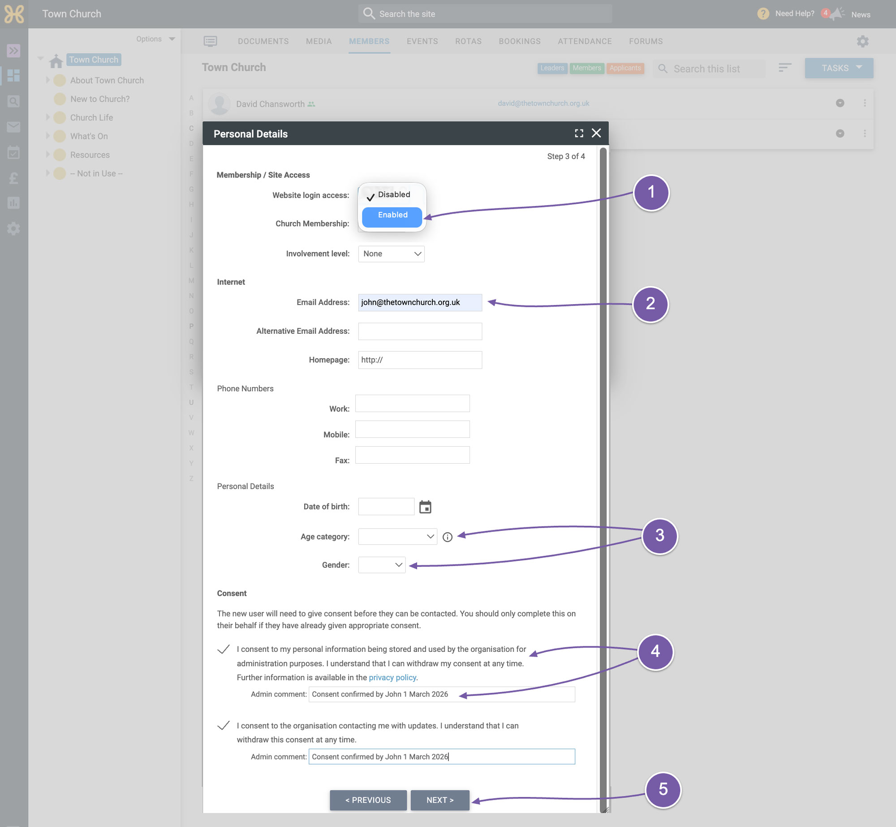Switch to the Media tab

[319, 41]
